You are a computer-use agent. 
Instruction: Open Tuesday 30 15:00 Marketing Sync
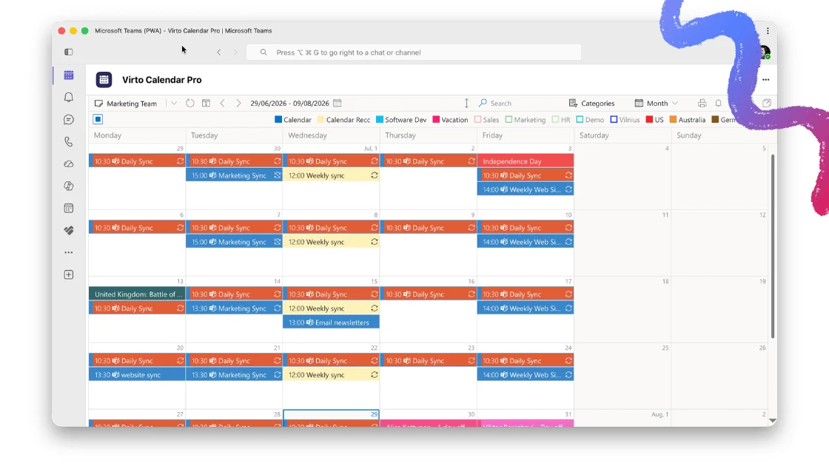coord(234,175)
